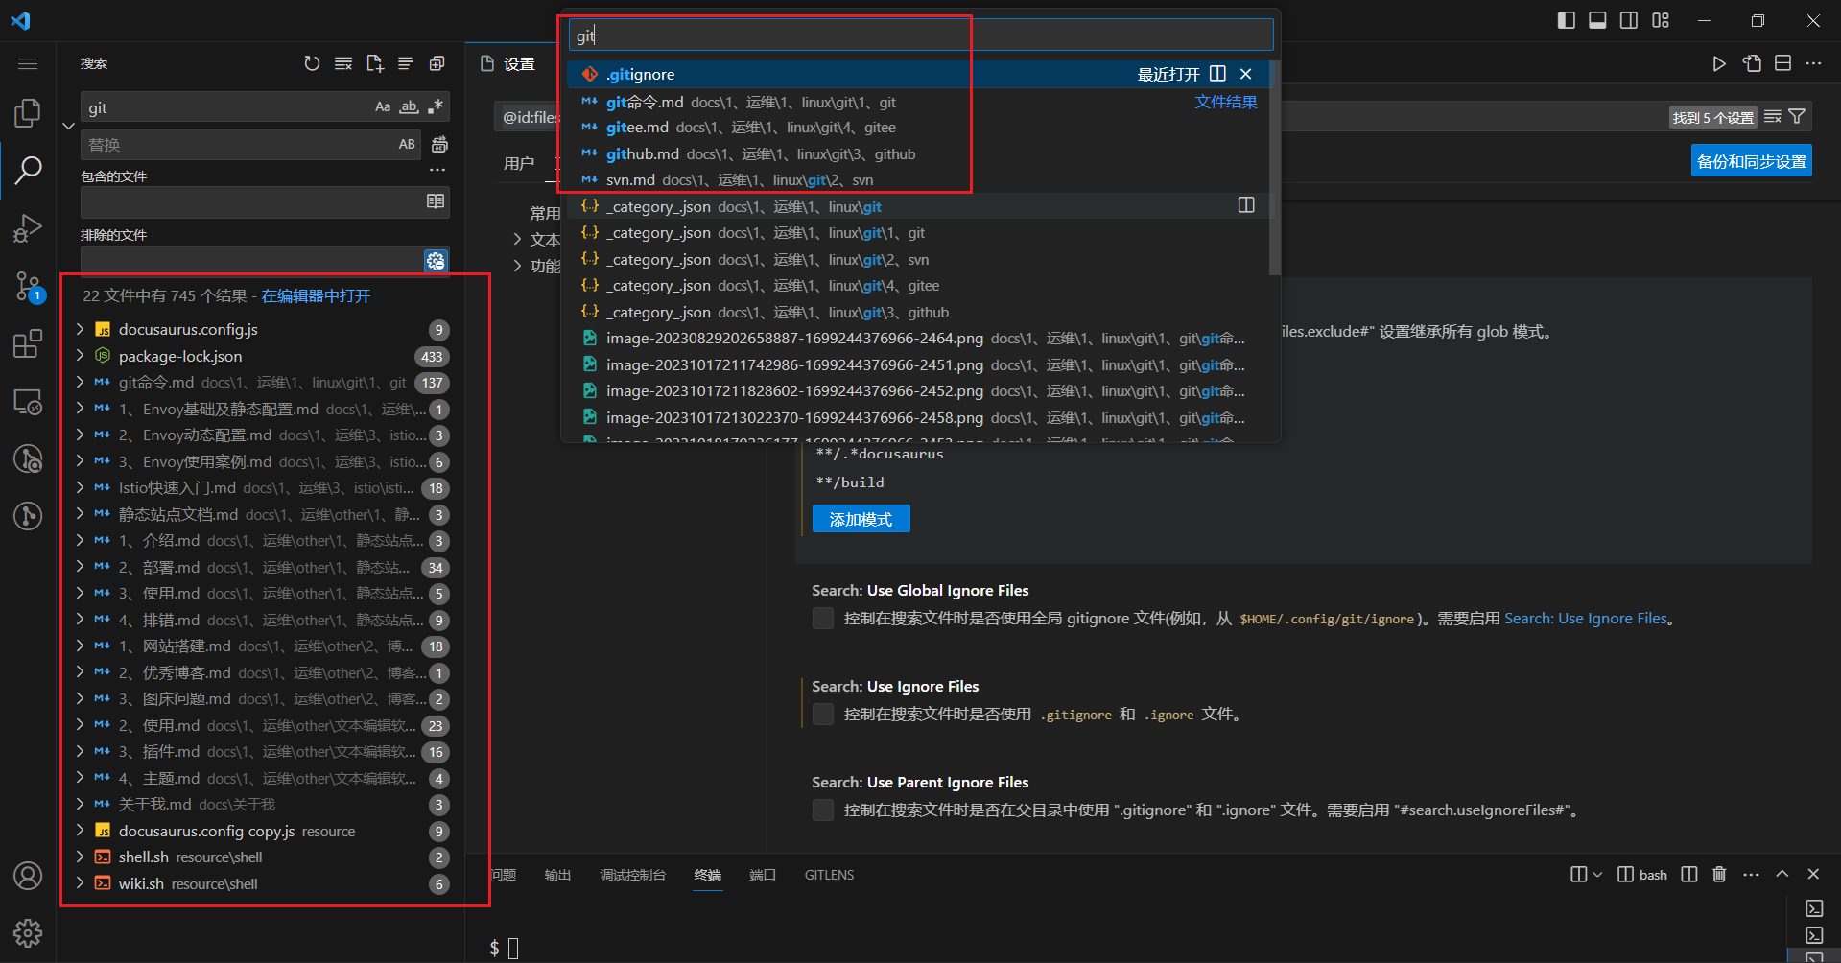Image resolution: width=1841 pixels, height=963 pixels.
Task: Toggle Match Whole Word option
Action: point(410,106)
